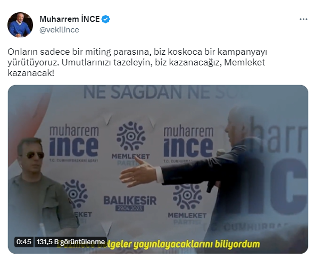Click the center Memleket Partisi logo in video
315x259 pixels.
point(131,143)
